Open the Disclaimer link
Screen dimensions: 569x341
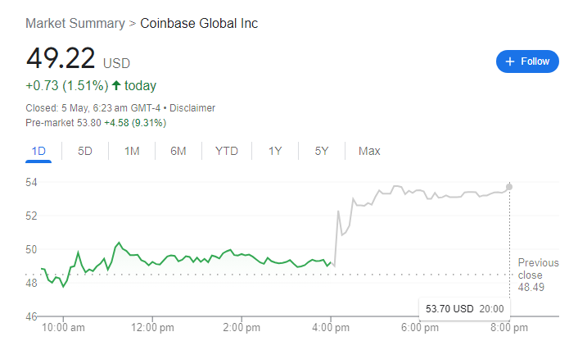192,108
